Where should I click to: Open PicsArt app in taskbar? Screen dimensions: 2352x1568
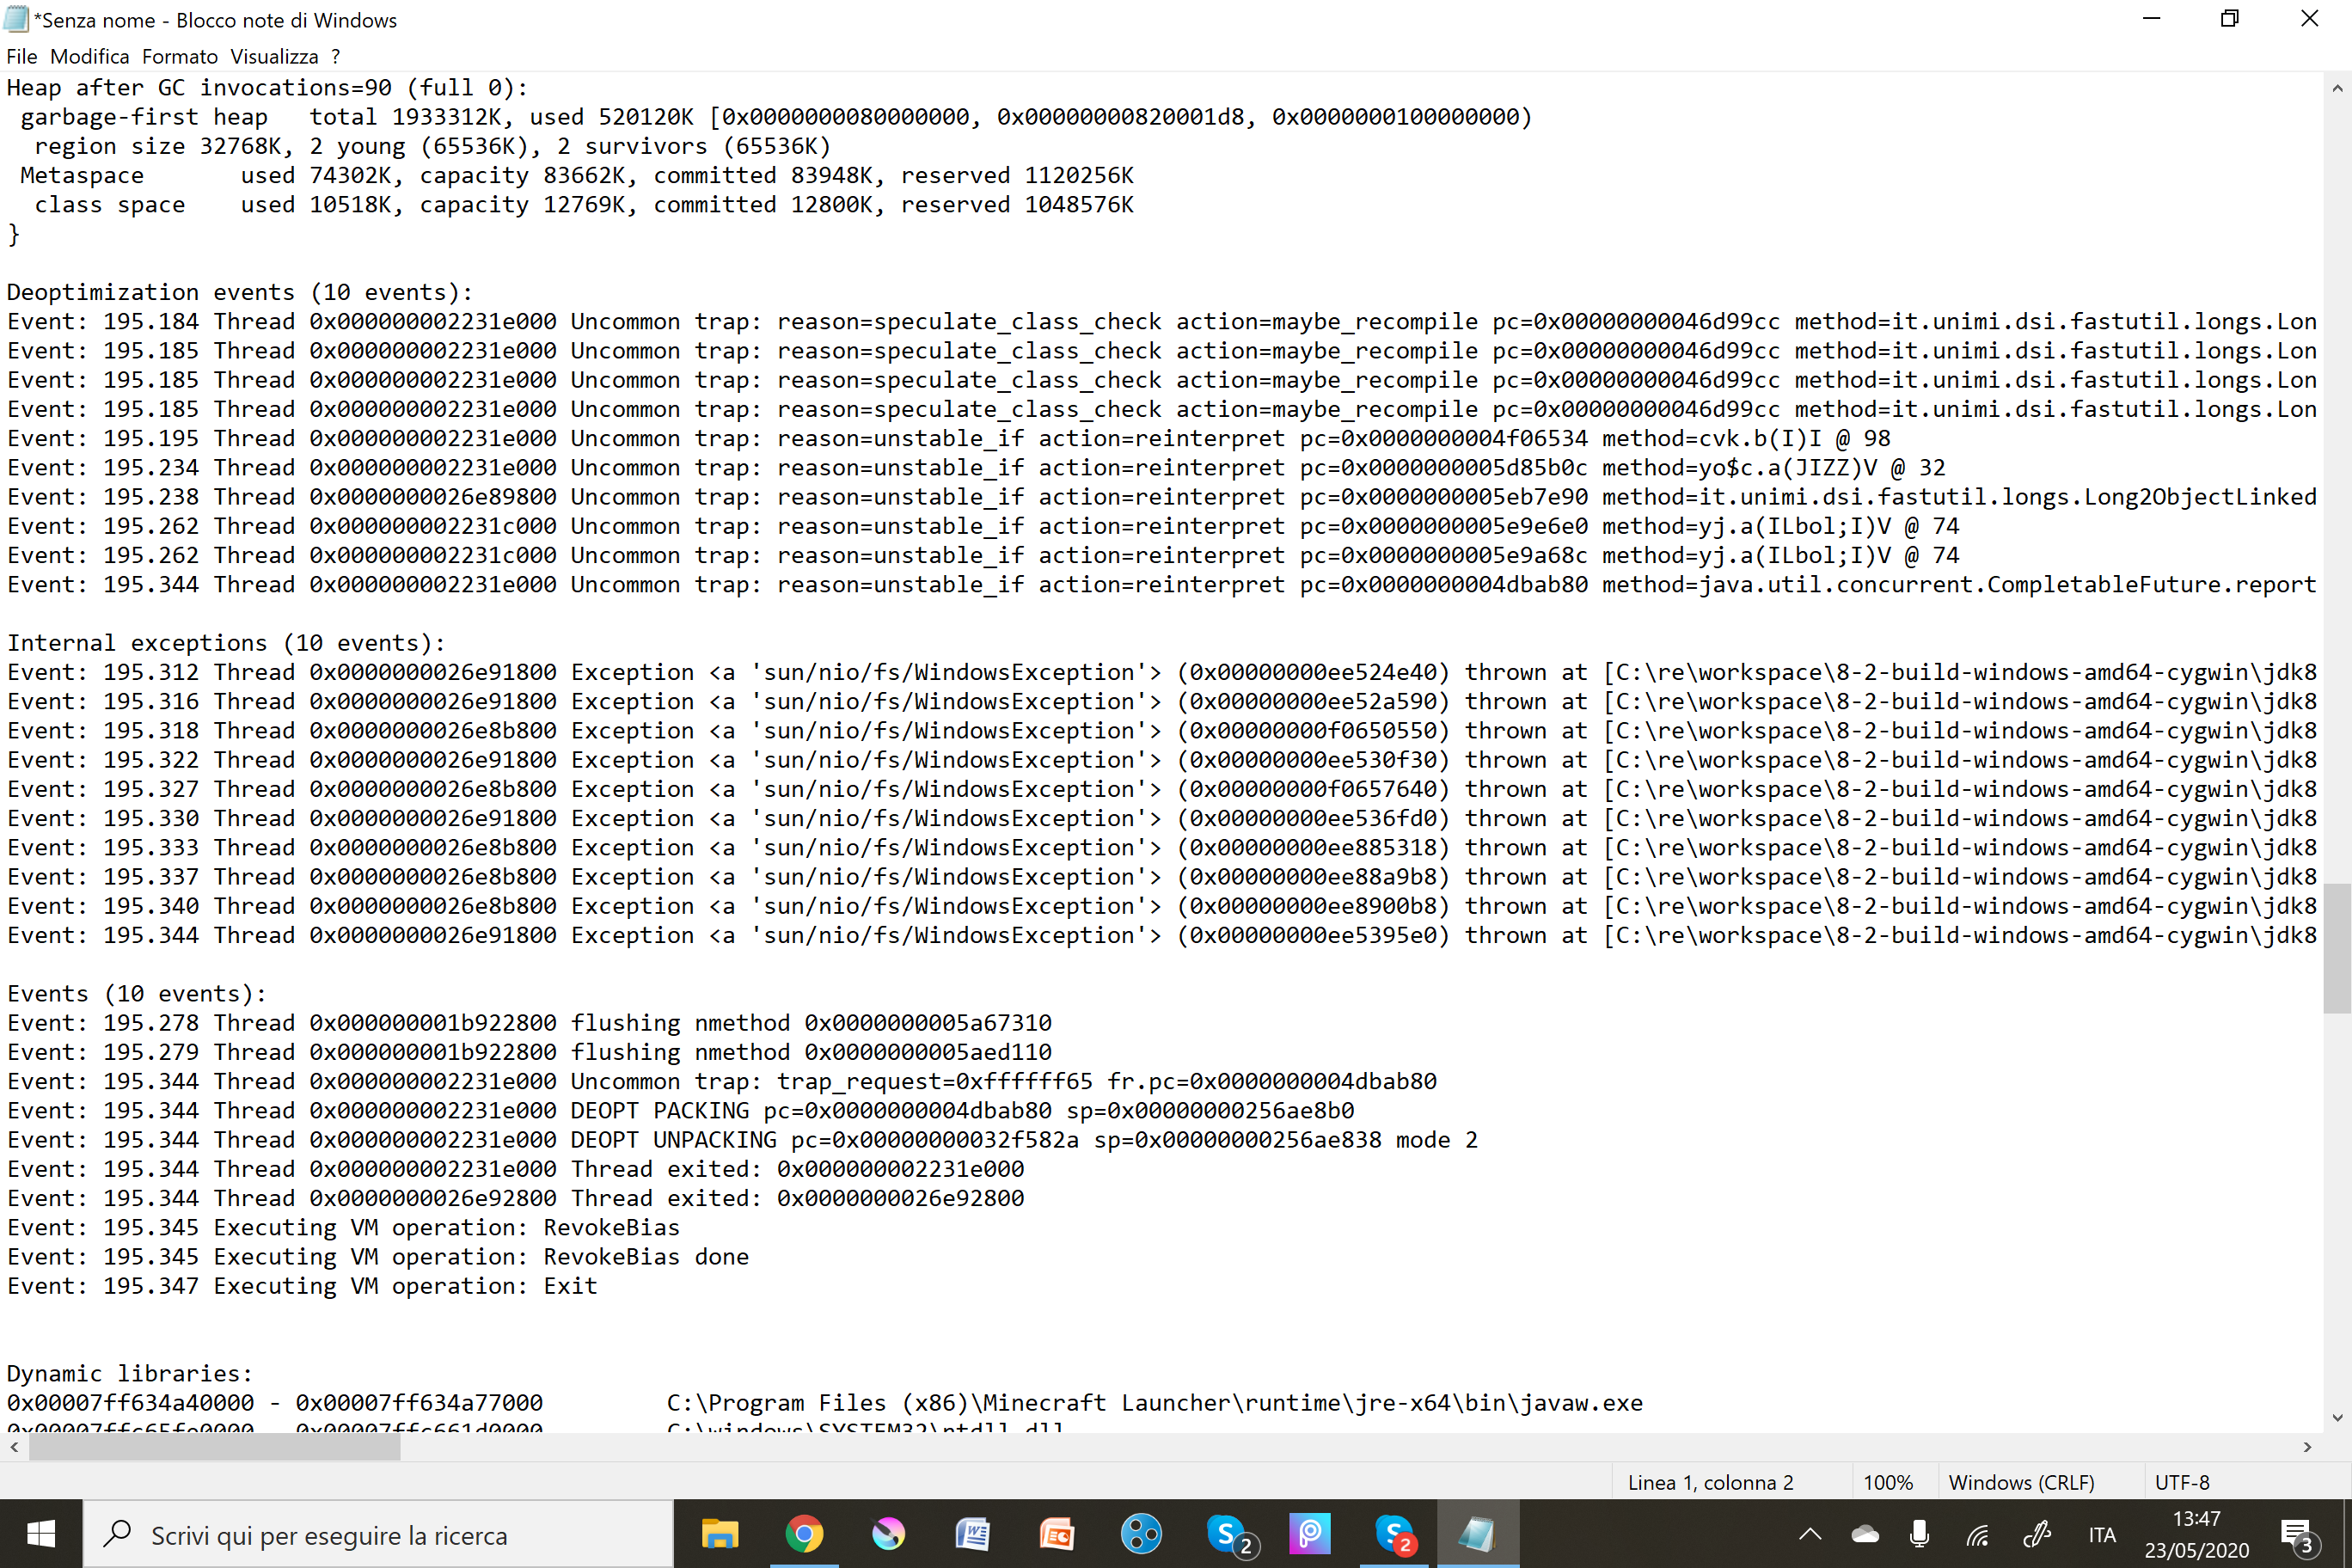[x=1309, y=1534]
